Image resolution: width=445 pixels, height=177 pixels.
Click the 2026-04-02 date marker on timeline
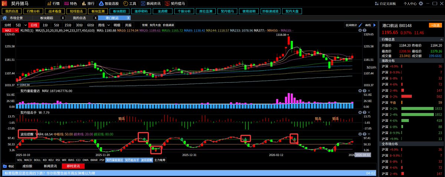(x=363, y=155)
